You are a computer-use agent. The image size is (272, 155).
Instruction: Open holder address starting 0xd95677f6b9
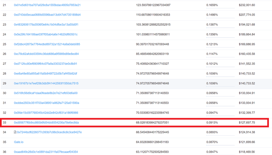(x=46, y=122)
